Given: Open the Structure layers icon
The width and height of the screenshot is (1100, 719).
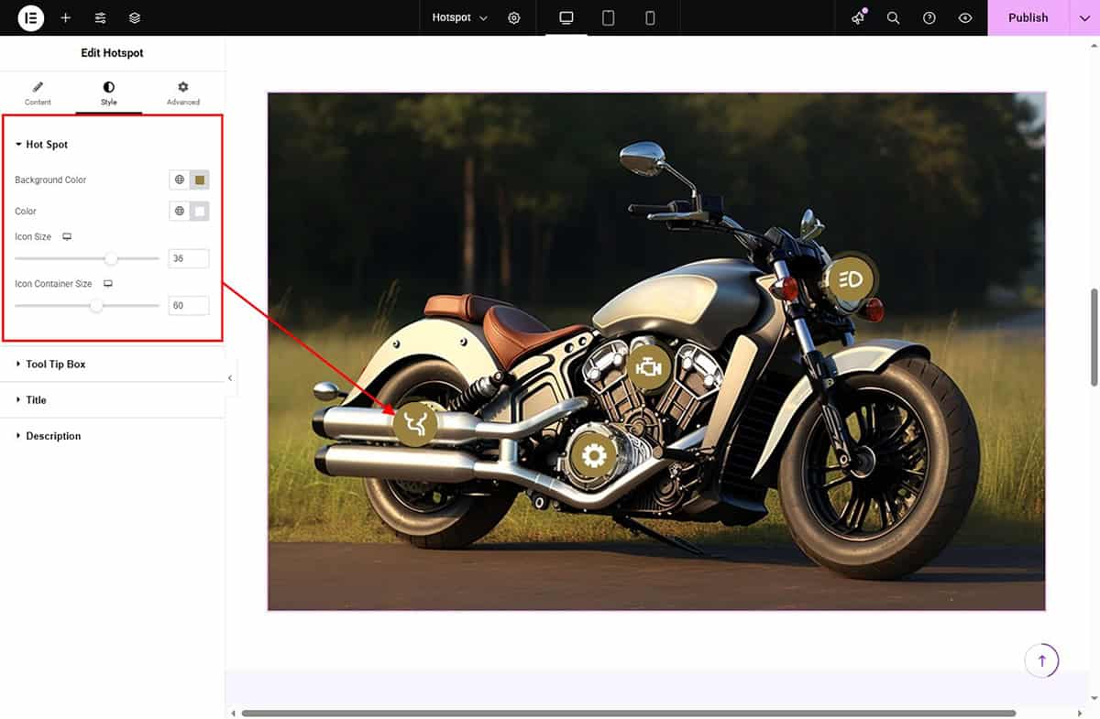Looking at the screenshot, I should [x=135, y=17].
